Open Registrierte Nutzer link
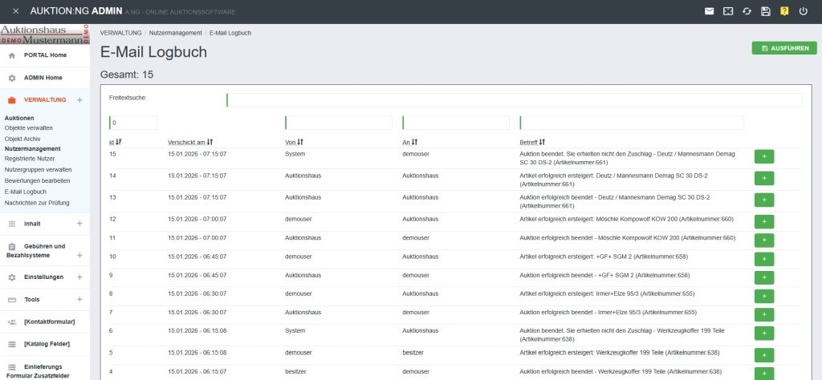822x380 pixels. point(30,159)
